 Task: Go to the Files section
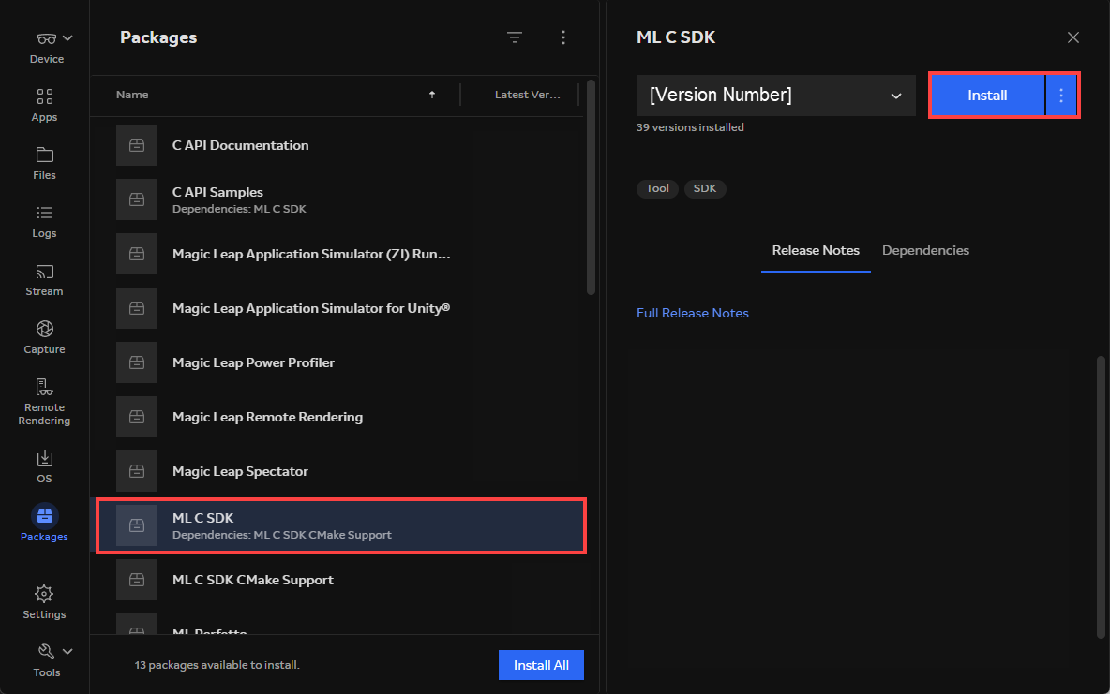(44, 163)
